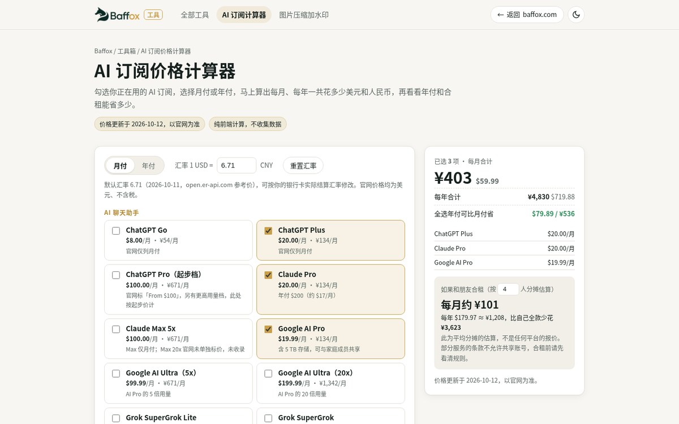679x424 pixels.
Task: Click the 工具 badge next to logo
Action: (153, 15)
